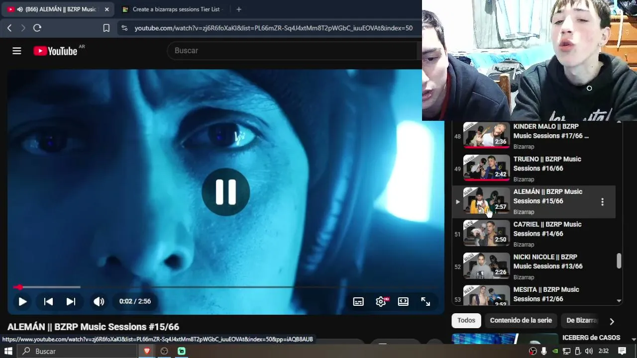Open video settings gear icon

(x=381, y=301)
